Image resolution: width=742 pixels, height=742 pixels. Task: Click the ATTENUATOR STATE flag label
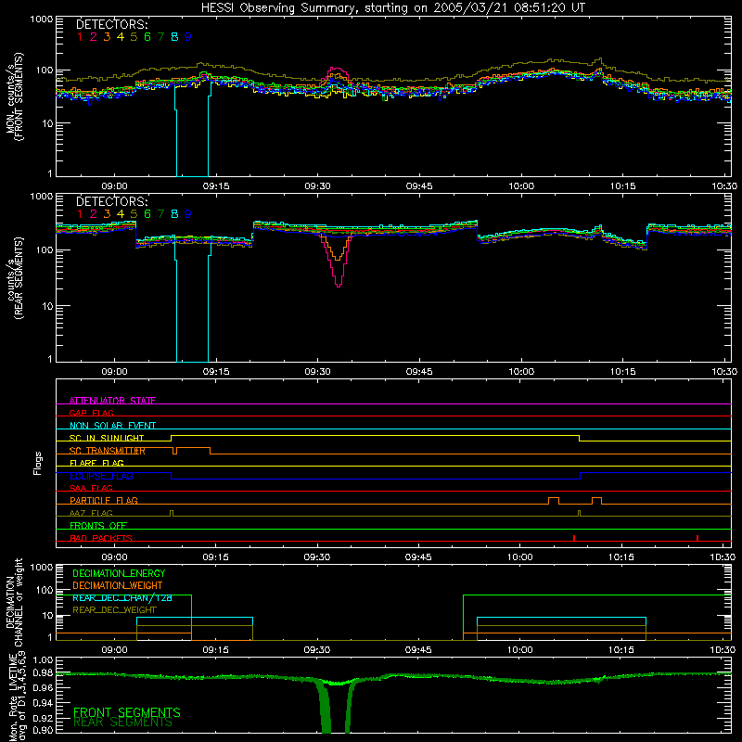[112, 401]
